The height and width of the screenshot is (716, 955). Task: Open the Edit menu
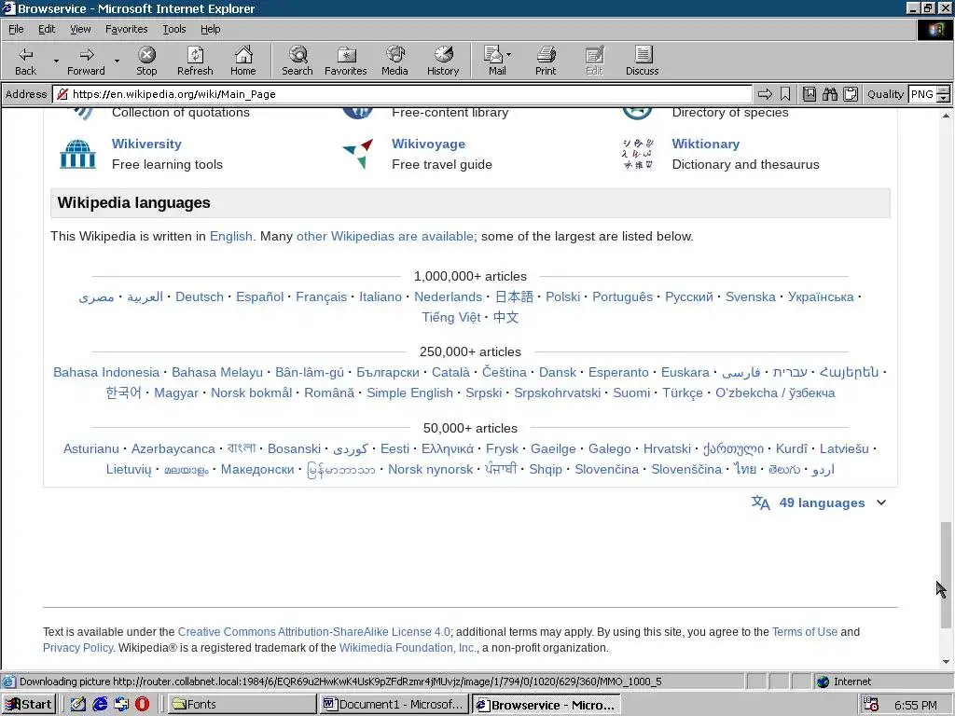(47, 29)
